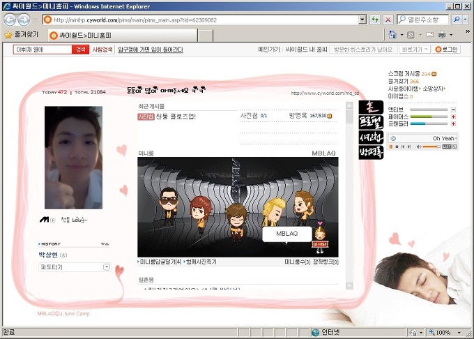Open the 프로필 minihompy menu tab
The image size is (474, 339).
[371, 122]
